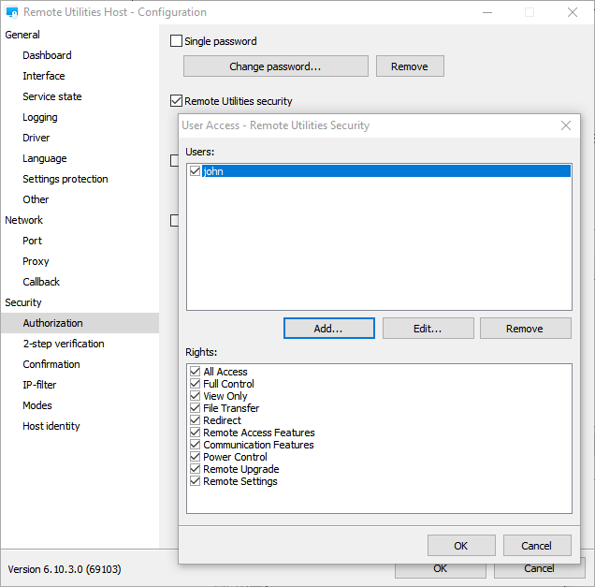
Task: Open the Logging settings page
Action: point(40,117)
